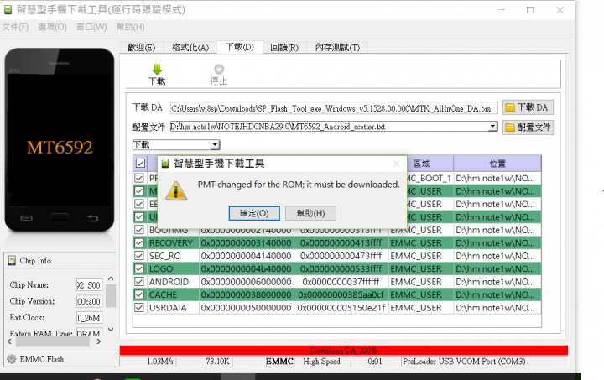Screen dimensions: 604x380
Task: Click Chip Info scroll down arrow
Action: click(111, 330)
